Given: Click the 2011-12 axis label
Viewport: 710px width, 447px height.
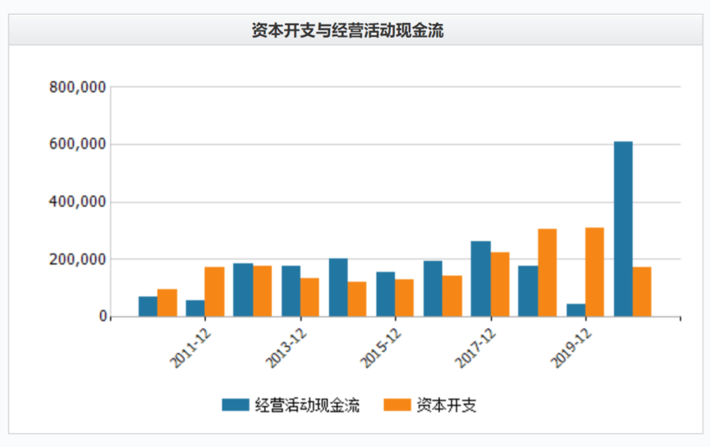Looking at the screenshot, I should pyautogui.click(x=190, y=348).
